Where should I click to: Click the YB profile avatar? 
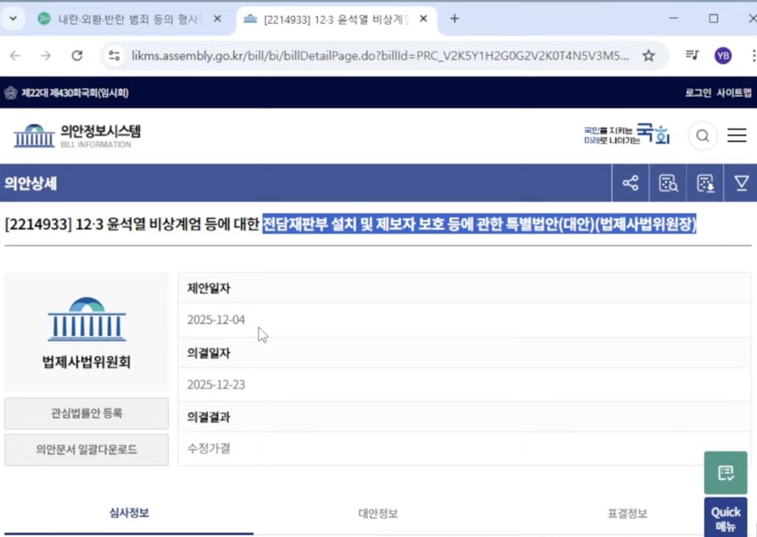coord(723,56)
